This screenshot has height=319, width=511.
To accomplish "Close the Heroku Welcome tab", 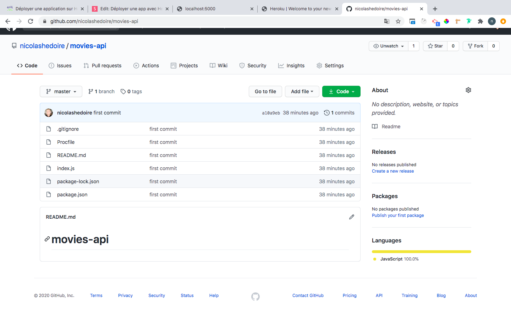I will (x=337, y=9).
